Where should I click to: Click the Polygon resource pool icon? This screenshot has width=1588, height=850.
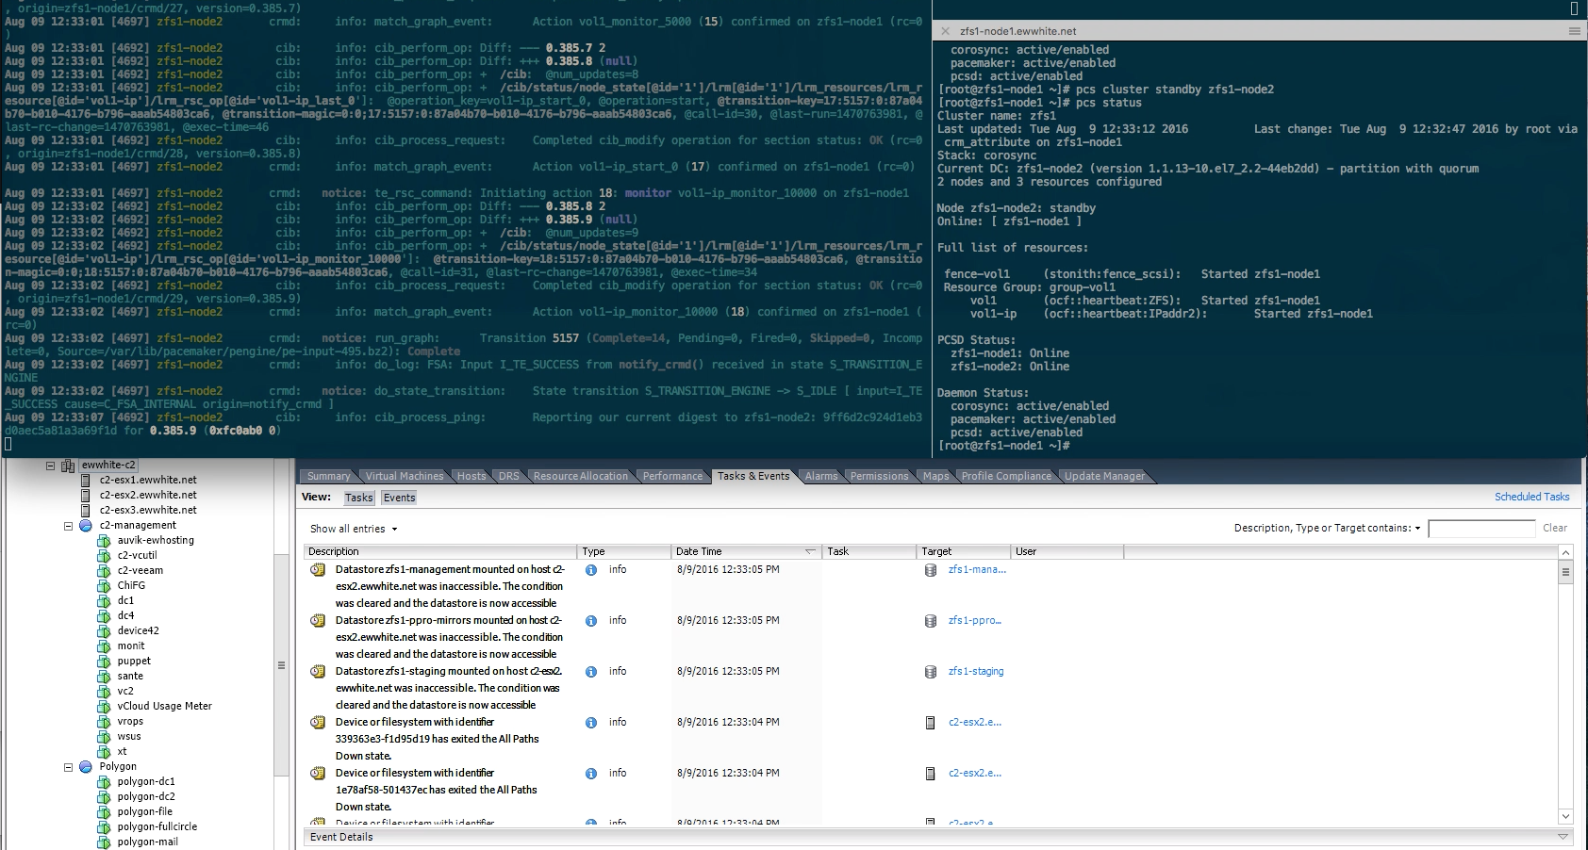[x=86, y=766]
